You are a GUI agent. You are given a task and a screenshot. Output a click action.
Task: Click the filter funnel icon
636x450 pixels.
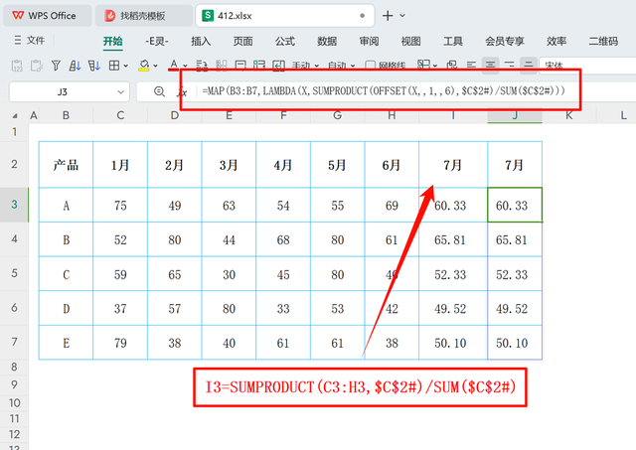pos(56,66)
